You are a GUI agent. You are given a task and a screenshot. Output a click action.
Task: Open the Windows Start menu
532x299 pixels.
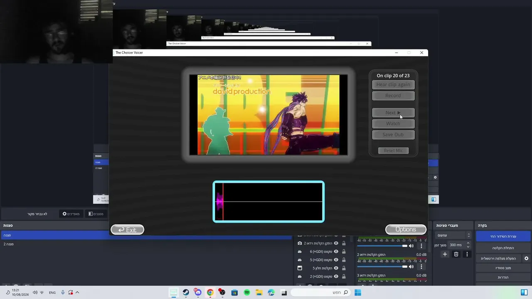pyautogui.click(x=358, y=293)
